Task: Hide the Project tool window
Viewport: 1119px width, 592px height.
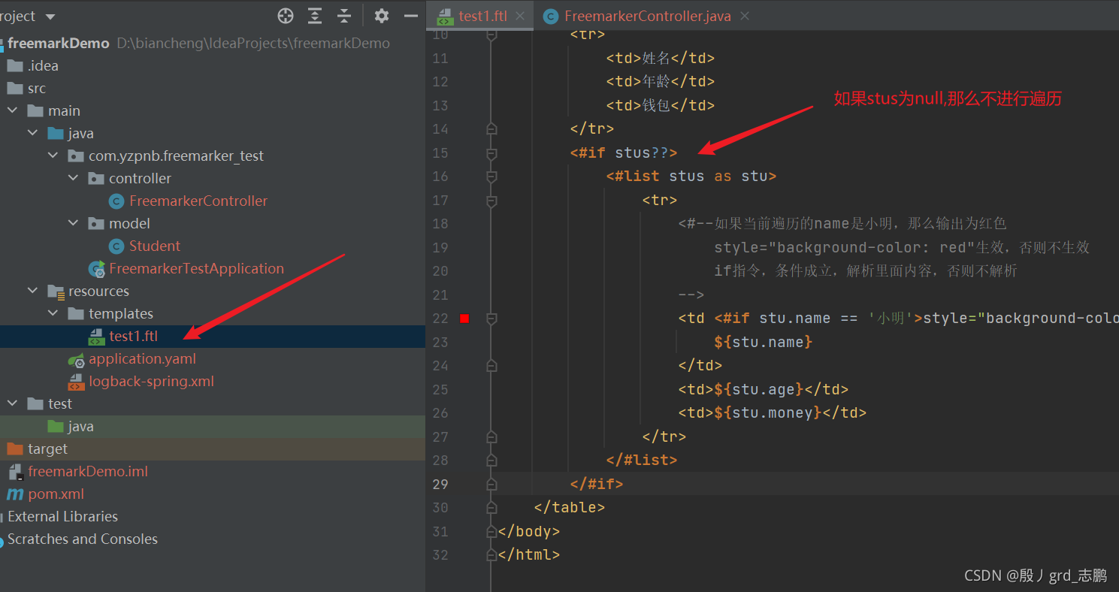Action: (410, 16)
